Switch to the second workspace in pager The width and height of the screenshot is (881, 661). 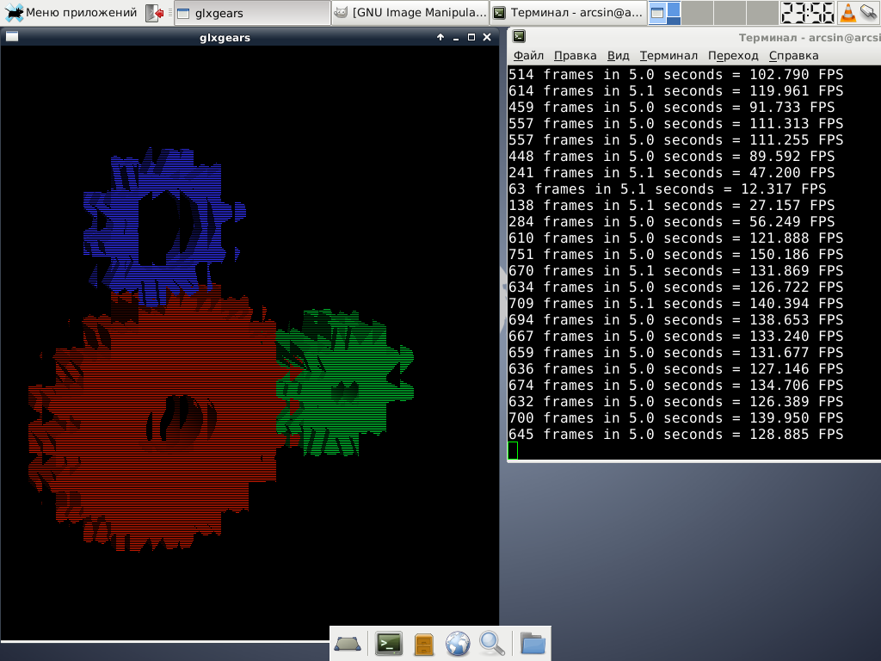click(x=697, y=13)
